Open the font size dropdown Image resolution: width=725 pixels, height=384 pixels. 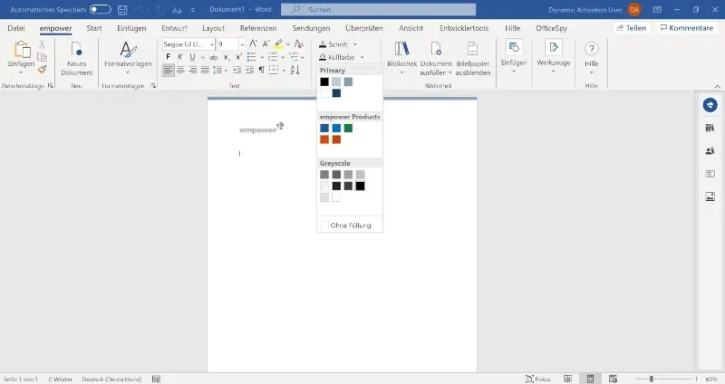point(241,43)
